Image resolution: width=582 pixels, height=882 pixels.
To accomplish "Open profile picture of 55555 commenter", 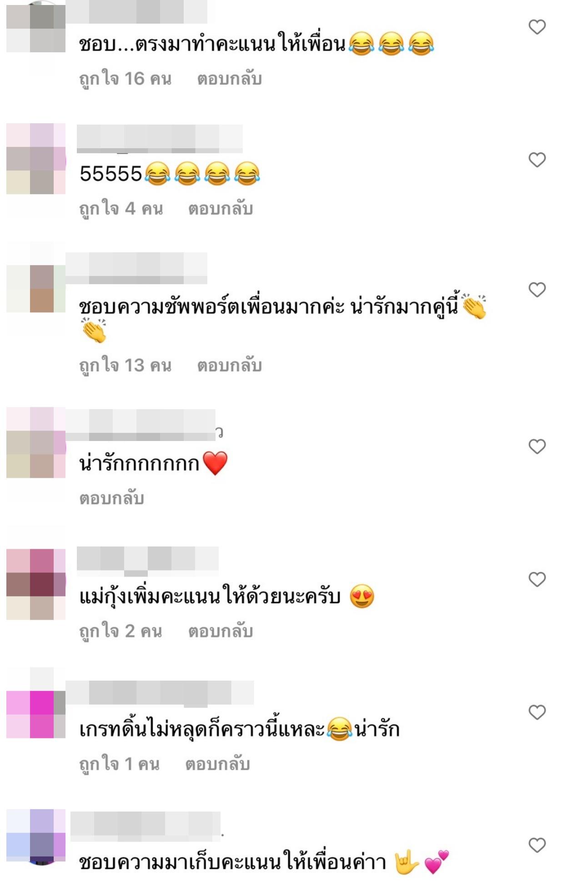I will click(x=36, y=159).
